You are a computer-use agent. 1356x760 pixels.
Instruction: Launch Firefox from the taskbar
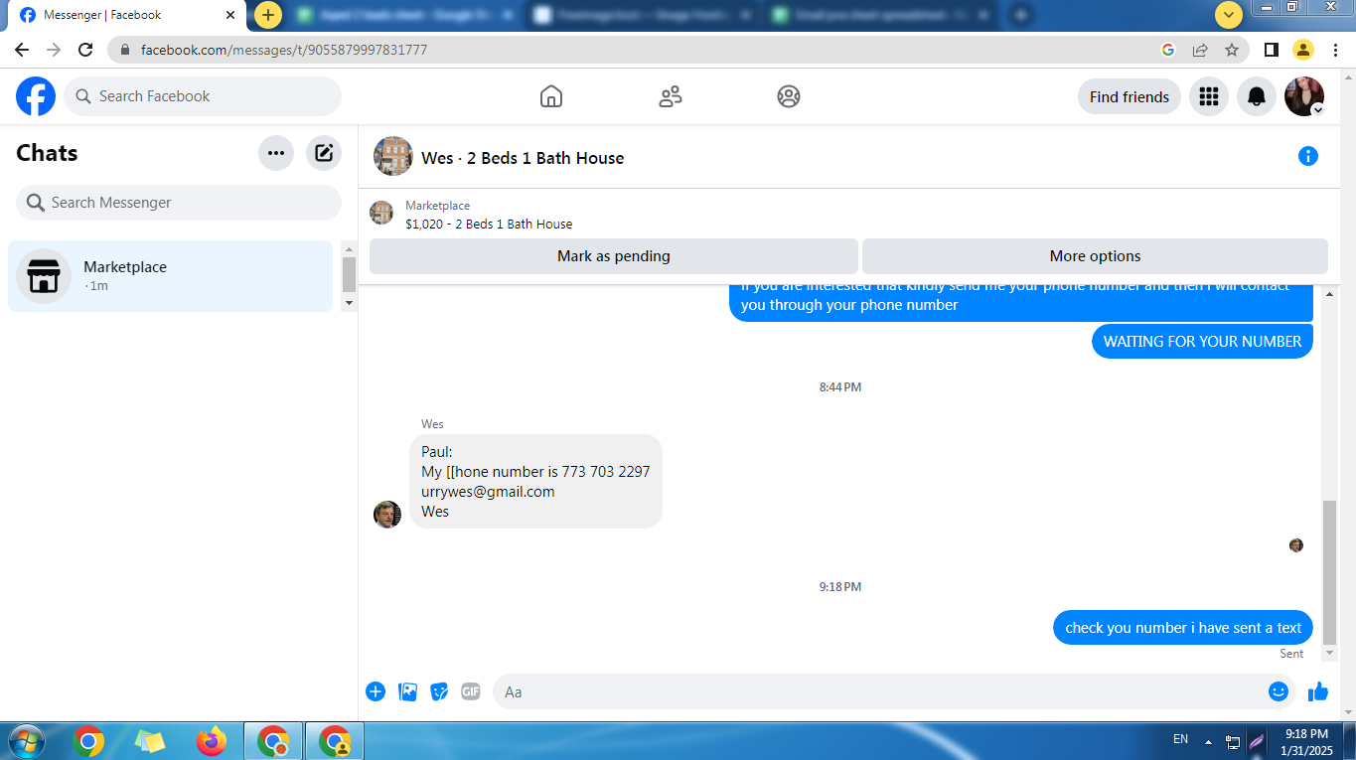[211, 741]
